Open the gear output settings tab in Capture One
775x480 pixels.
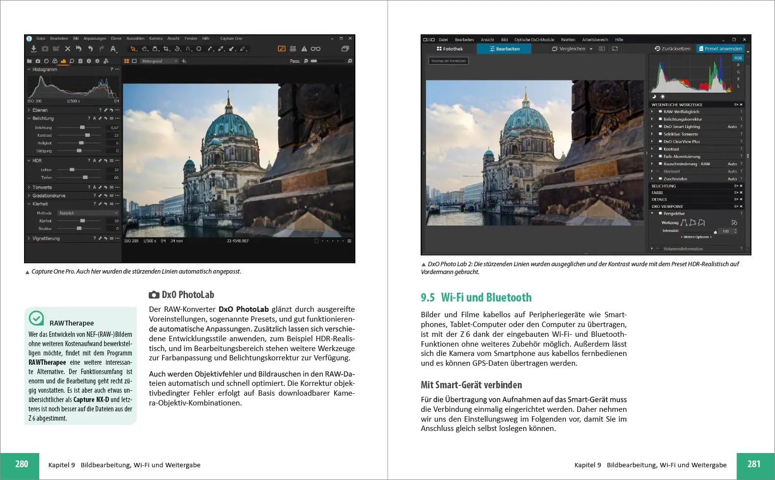(x=97, y=61)
